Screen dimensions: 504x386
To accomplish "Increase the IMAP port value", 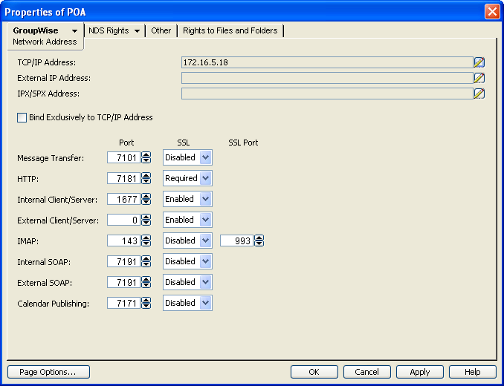I will [146, 238].
